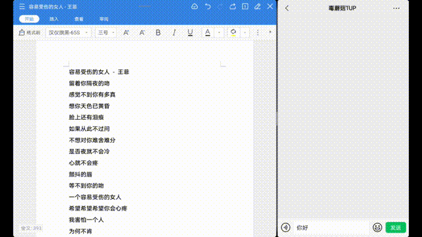The width and height of the screenshot is (422, 237).
Task: Expand the highlight color dropdown arrow
Action: [245, 32]
